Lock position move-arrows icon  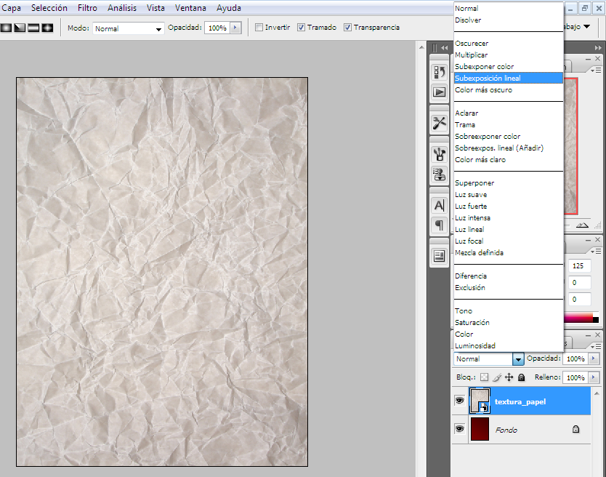509,377
